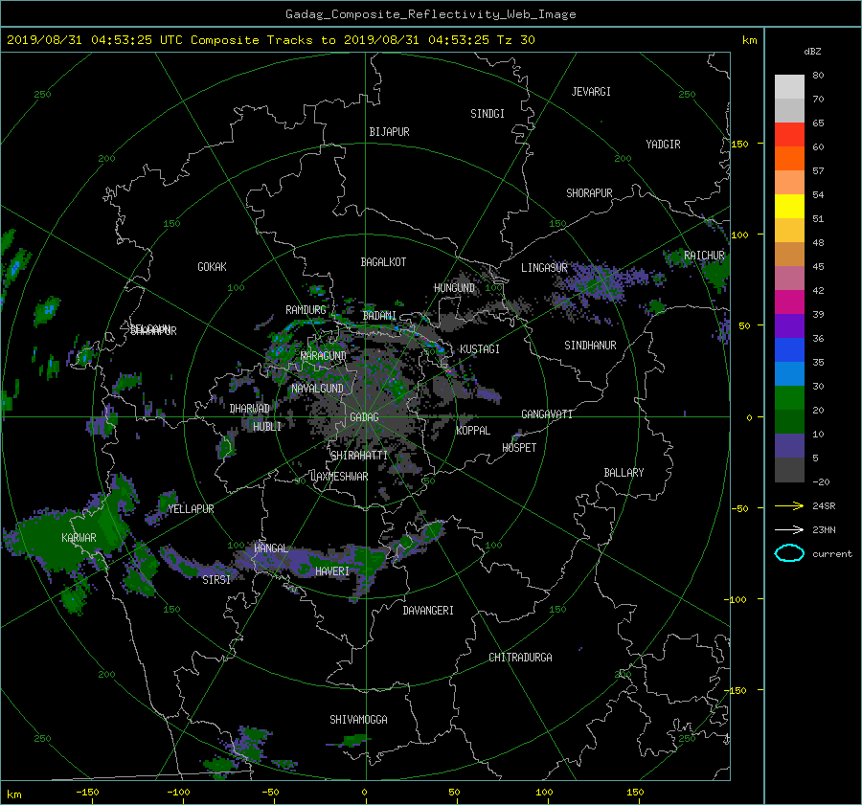The height and width of the screenshot is (805, 862).
Task: Click the JEVARGI city label
Action: tap(591, 92)
